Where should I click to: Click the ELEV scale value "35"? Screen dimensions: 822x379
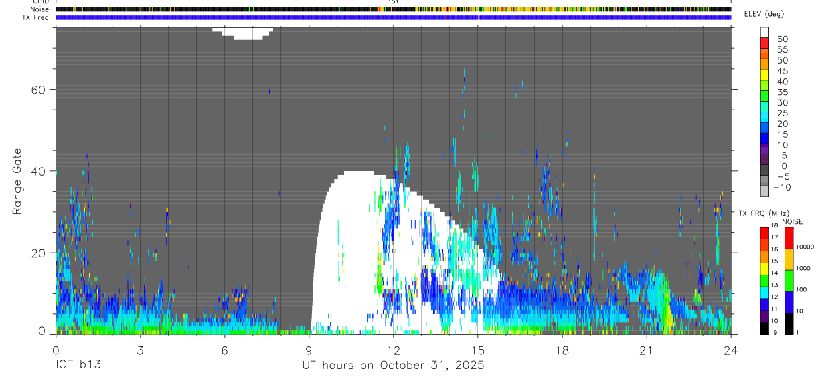click(x=783, y=92)
